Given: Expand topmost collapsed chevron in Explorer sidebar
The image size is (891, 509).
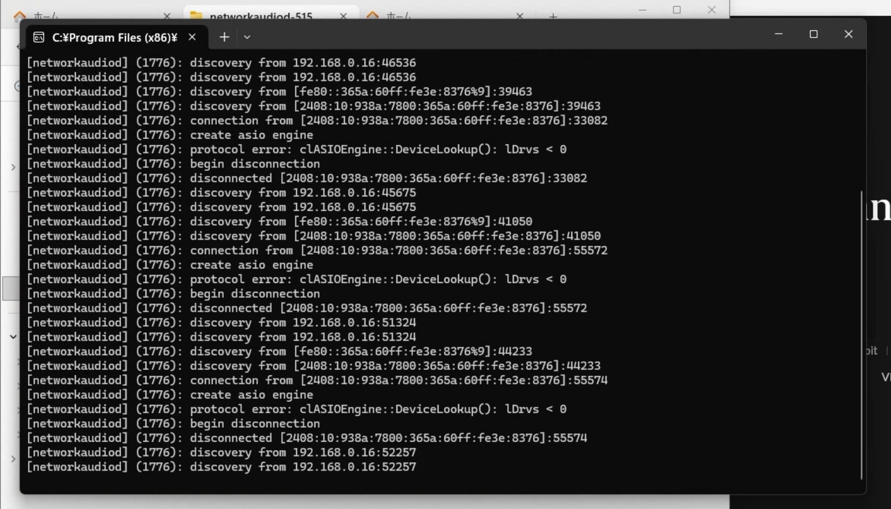Looking at the screenshot, I should pyautogui.click(x=13, y=167).
